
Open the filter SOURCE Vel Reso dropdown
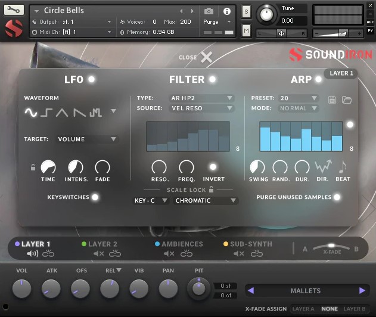pyautogui.click(x=202, y=108)
